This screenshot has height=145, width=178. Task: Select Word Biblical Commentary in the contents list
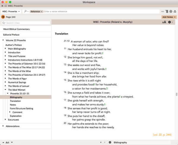pos(16,29)
